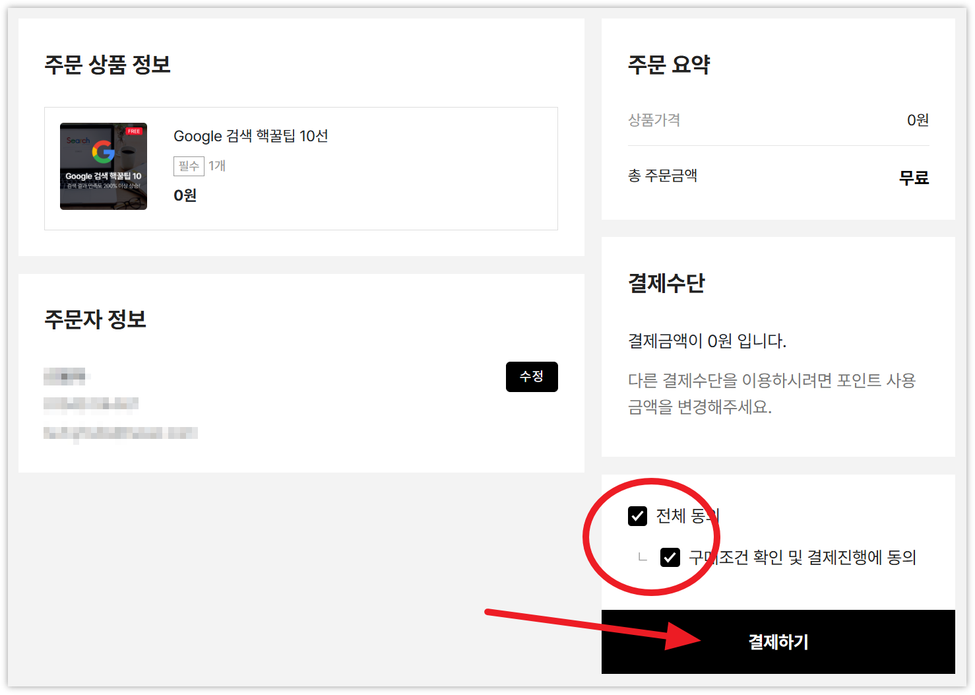Click the 주문 상품 정보 heading
The height and width of the screenshot is (695, 975).
pos(108,65)
